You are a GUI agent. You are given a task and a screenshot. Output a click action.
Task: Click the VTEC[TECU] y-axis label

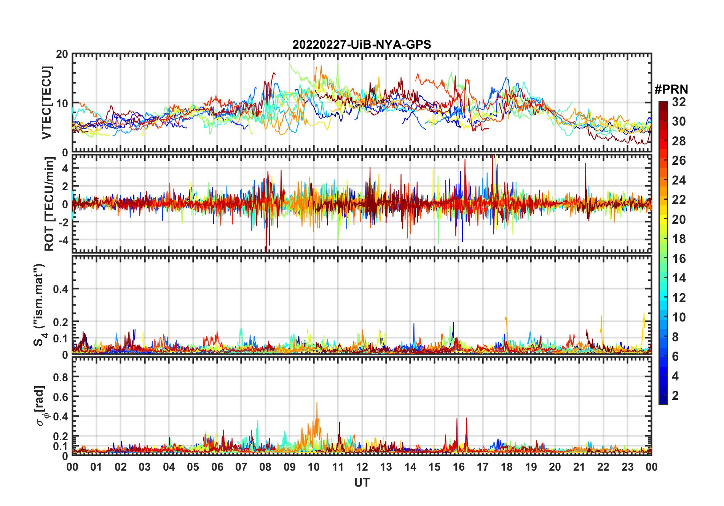tap(46, 103)
